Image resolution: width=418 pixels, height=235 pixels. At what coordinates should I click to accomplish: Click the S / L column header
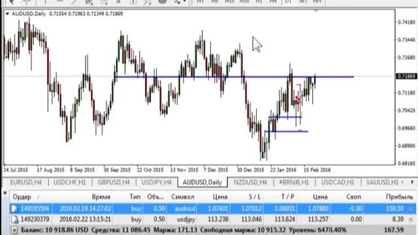tap(255, 197)
